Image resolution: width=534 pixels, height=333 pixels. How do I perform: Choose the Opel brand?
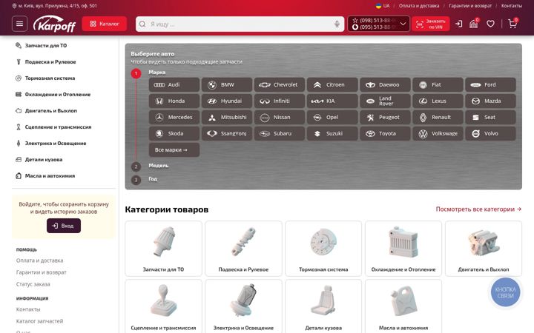pos(332,117)
